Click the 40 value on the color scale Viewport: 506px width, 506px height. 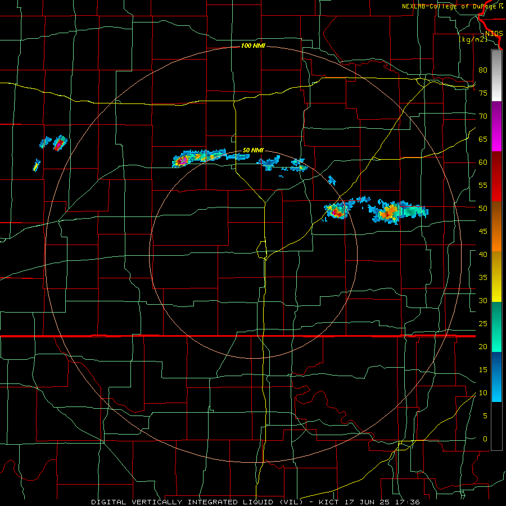pos(483,254)
